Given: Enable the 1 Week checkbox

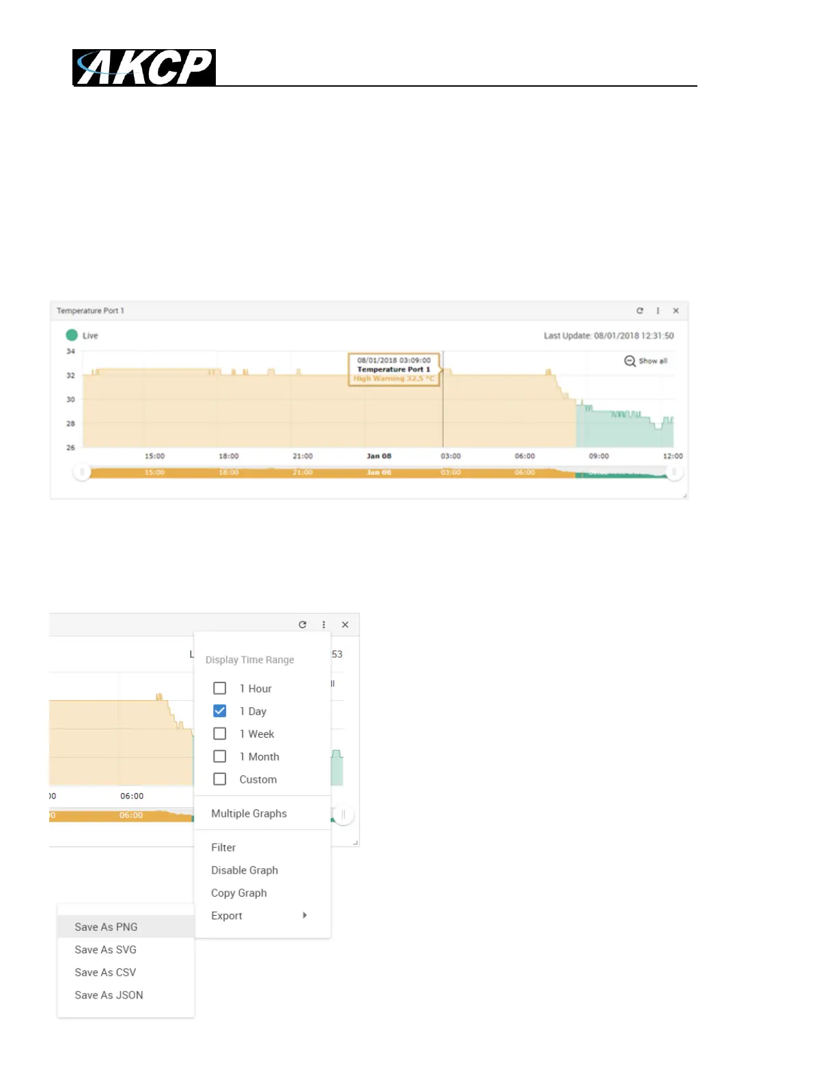Looking at the screenshot, I should [x=220, y=734].
